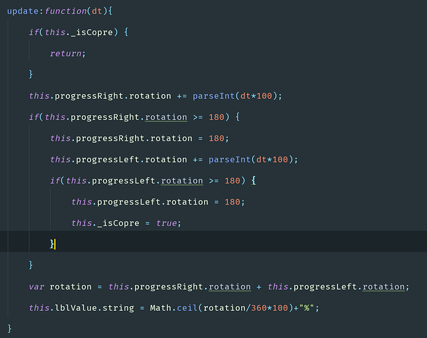Click the final closing brace of update function
Image resolution: width=427 pixels, height=338 pixels.
[x=9, y=329]
